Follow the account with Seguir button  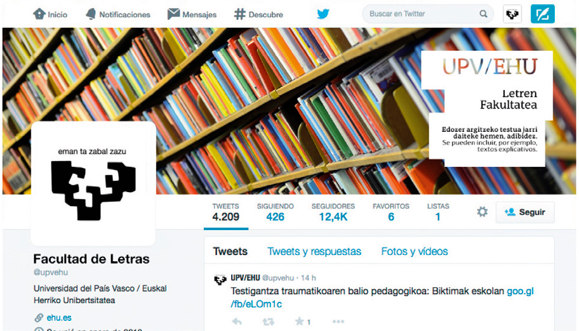point(524,212)
